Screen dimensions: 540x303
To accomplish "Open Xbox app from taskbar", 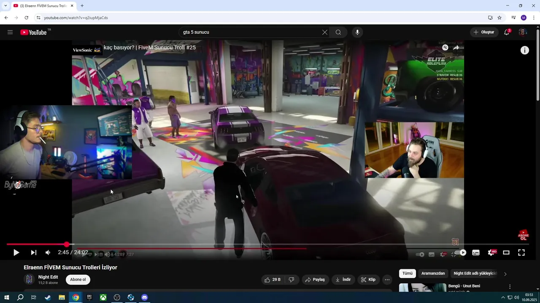I will tap(103, 298).
